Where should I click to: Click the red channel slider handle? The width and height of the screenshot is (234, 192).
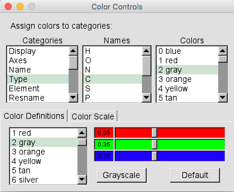tap(154, 133)
